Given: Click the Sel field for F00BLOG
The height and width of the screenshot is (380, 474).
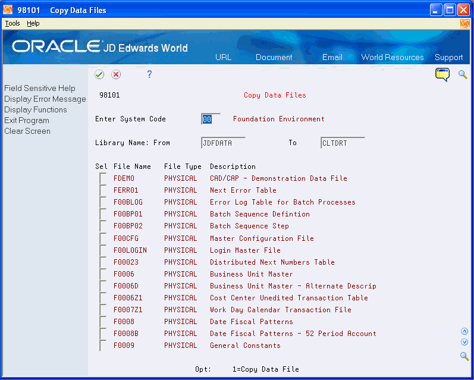Looking at the screenshot, I should (x=103, y=202).
